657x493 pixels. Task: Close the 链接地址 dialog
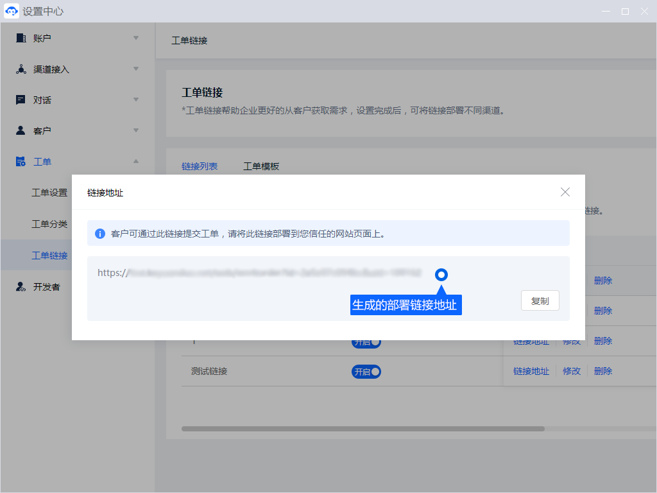pos(565,192)
